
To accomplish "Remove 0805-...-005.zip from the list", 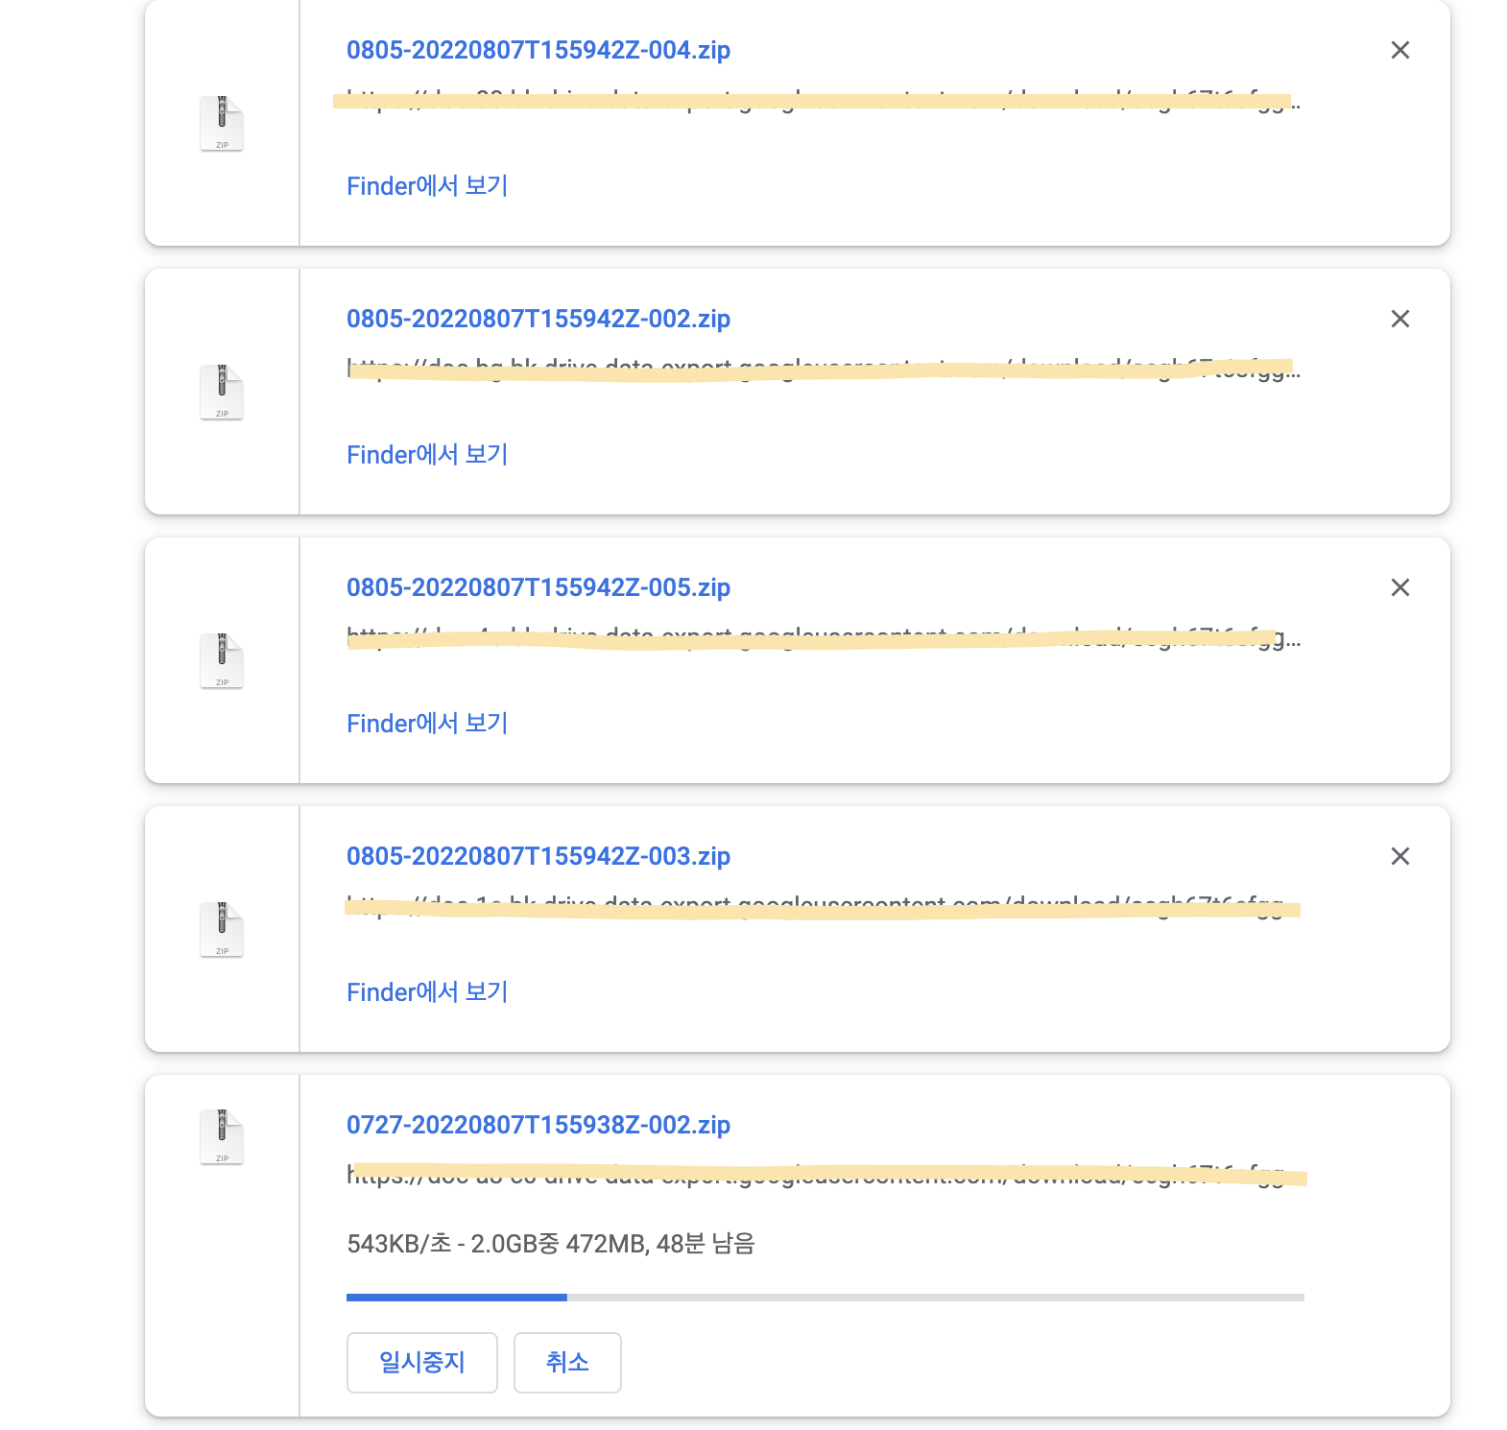I will pyautogui.click(x=1400, y=587).
